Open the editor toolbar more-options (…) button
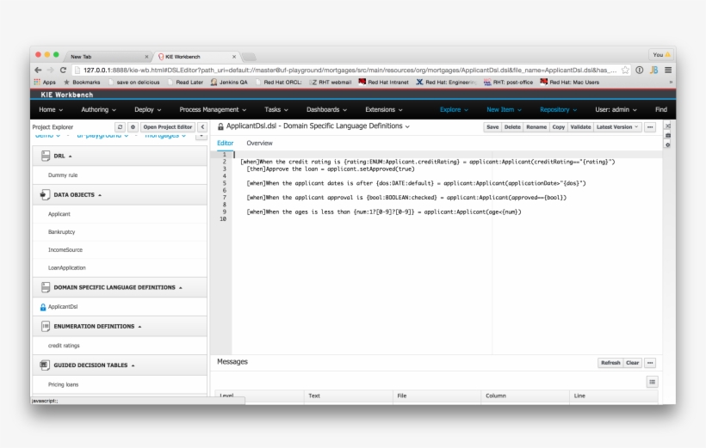This screenshot has height=448, width=706. pos(650,127)
